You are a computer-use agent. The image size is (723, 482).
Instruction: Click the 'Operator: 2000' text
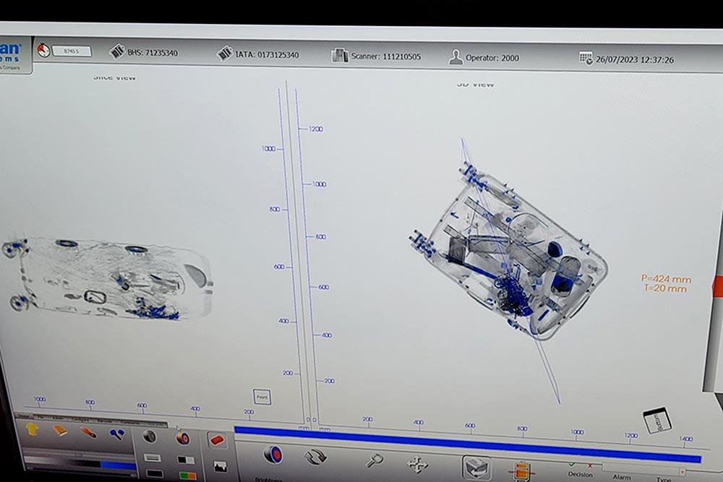(492, 58)
